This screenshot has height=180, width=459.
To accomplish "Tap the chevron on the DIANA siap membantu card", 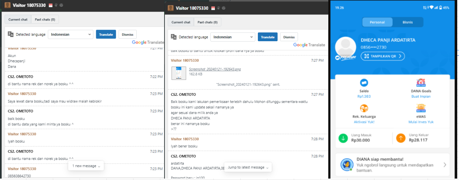I will [445, 165].
